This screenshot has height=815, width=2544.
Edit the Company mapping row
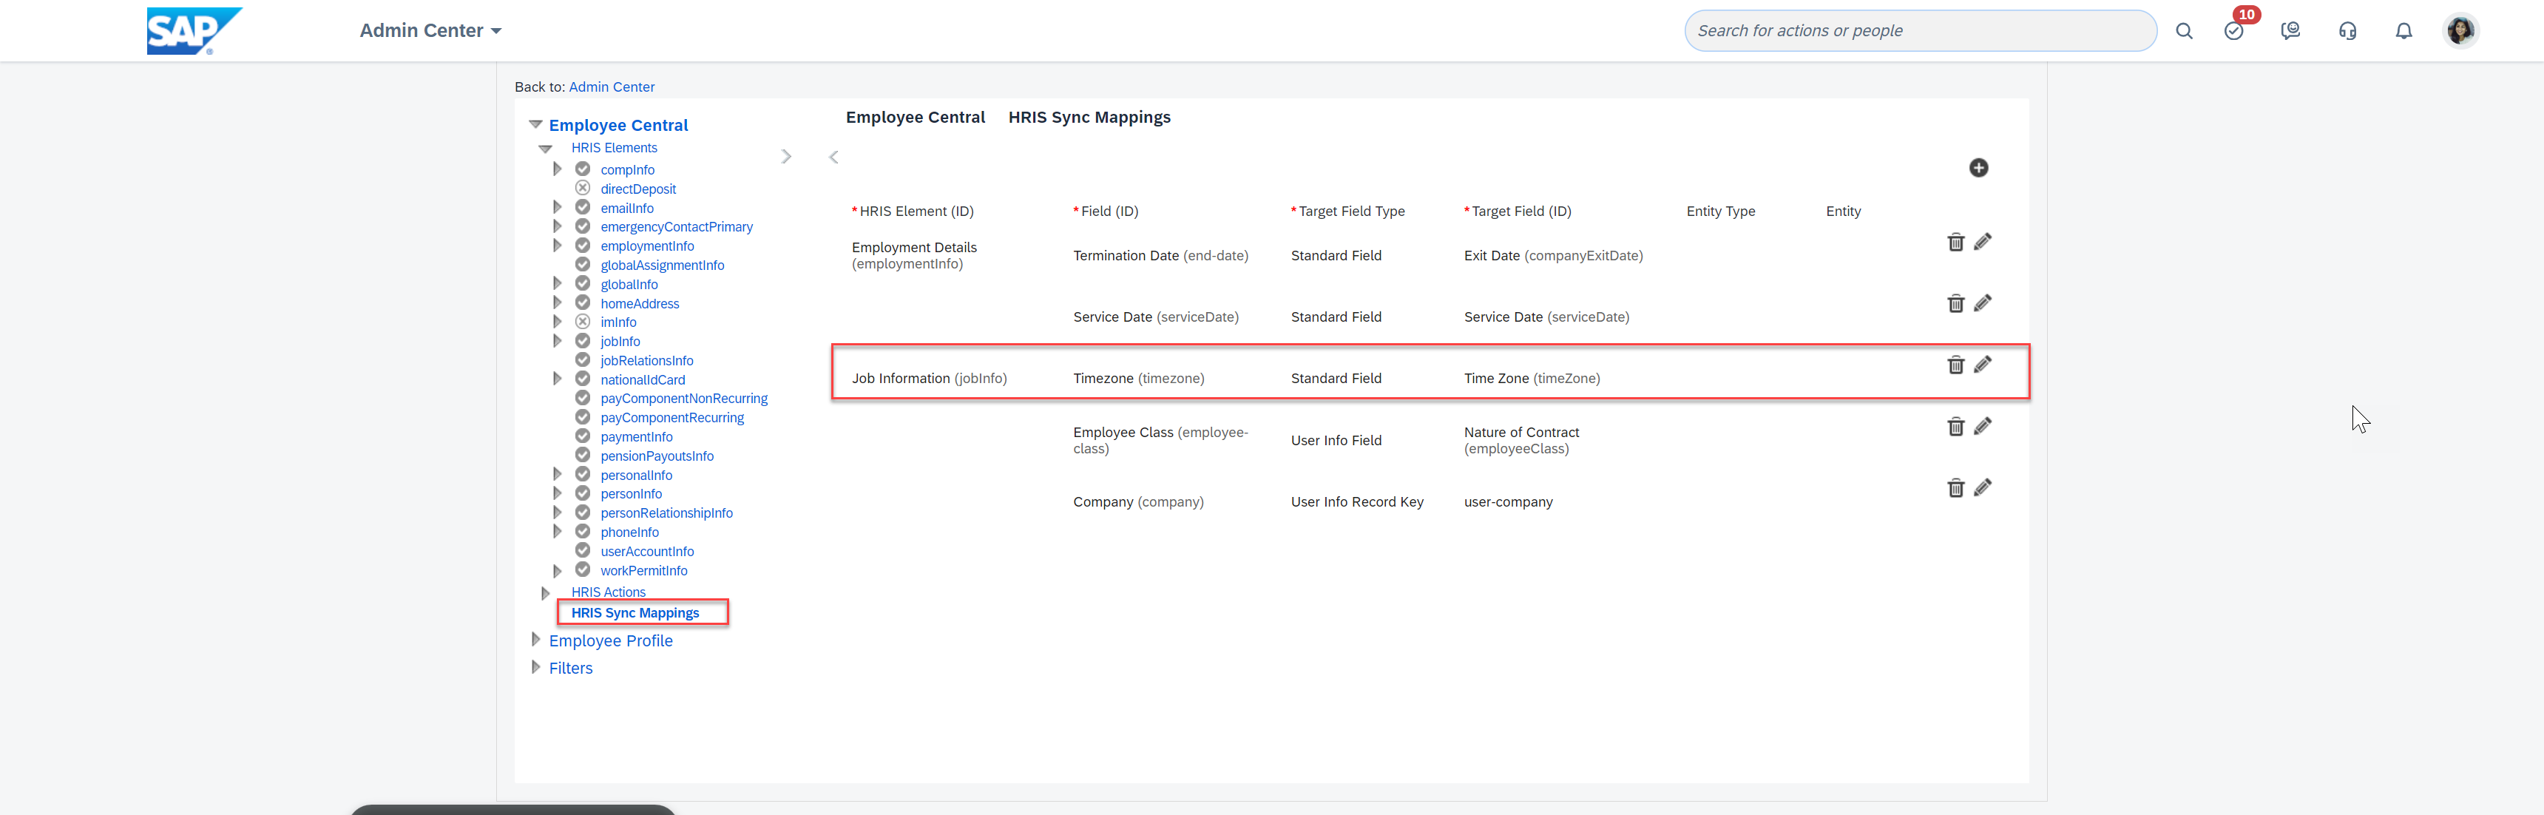click(x=1983, y=488)
